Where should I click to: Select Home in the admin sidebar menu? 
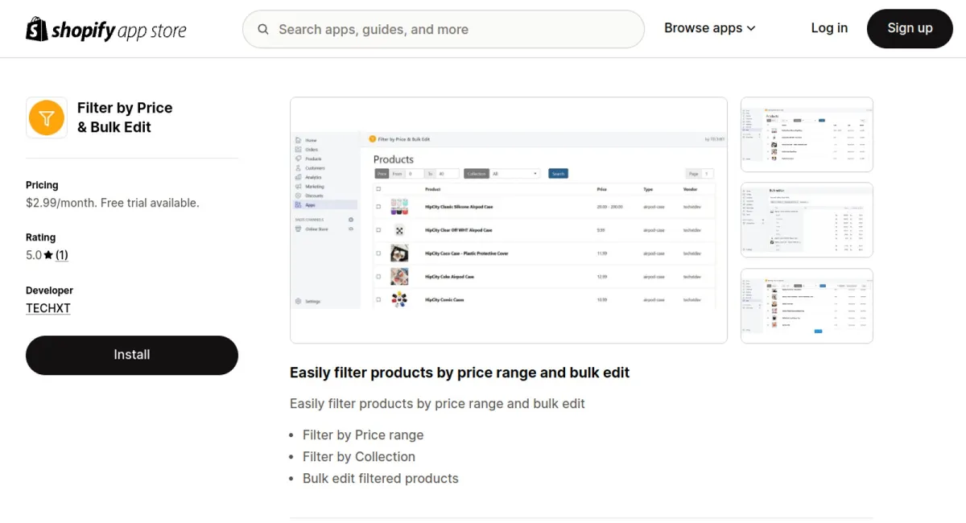298,140
